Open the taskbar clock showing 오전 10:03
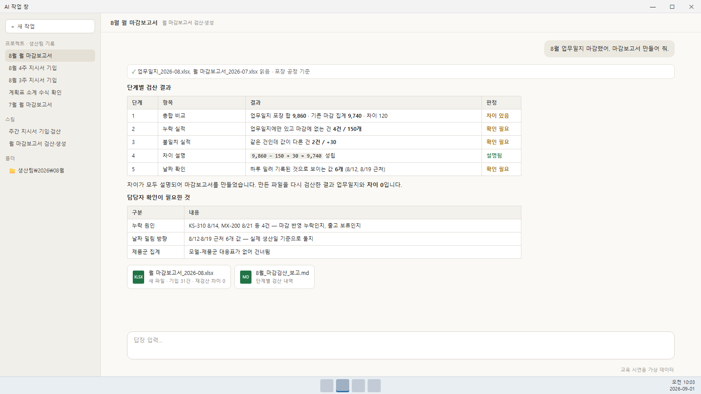This screenshot has width=701, height=394. 682,386
